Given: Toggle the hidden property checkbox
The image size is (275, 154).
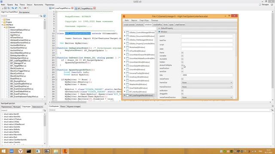Looking at the screenshot, I should (x=182, y=62).
